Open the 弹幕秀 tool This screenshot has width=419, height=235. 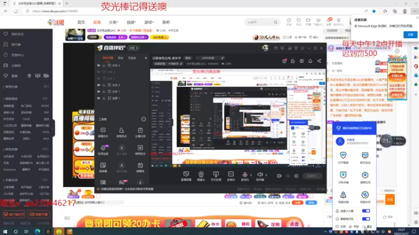140,168
